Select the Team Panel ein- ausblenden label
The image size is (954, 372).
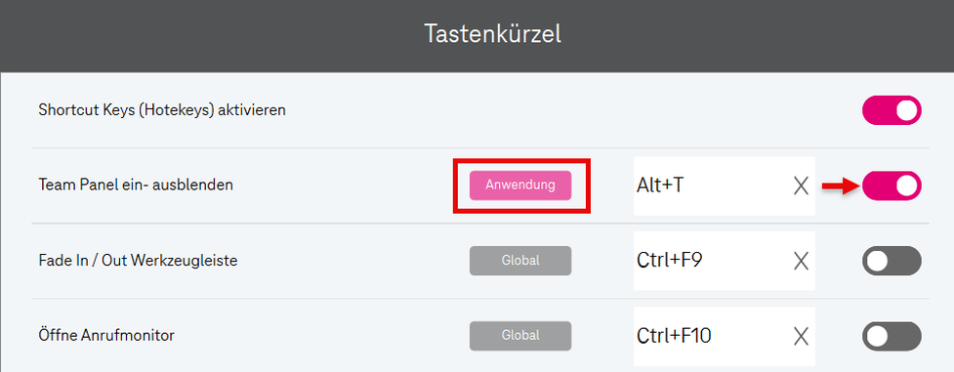point(136,186)
